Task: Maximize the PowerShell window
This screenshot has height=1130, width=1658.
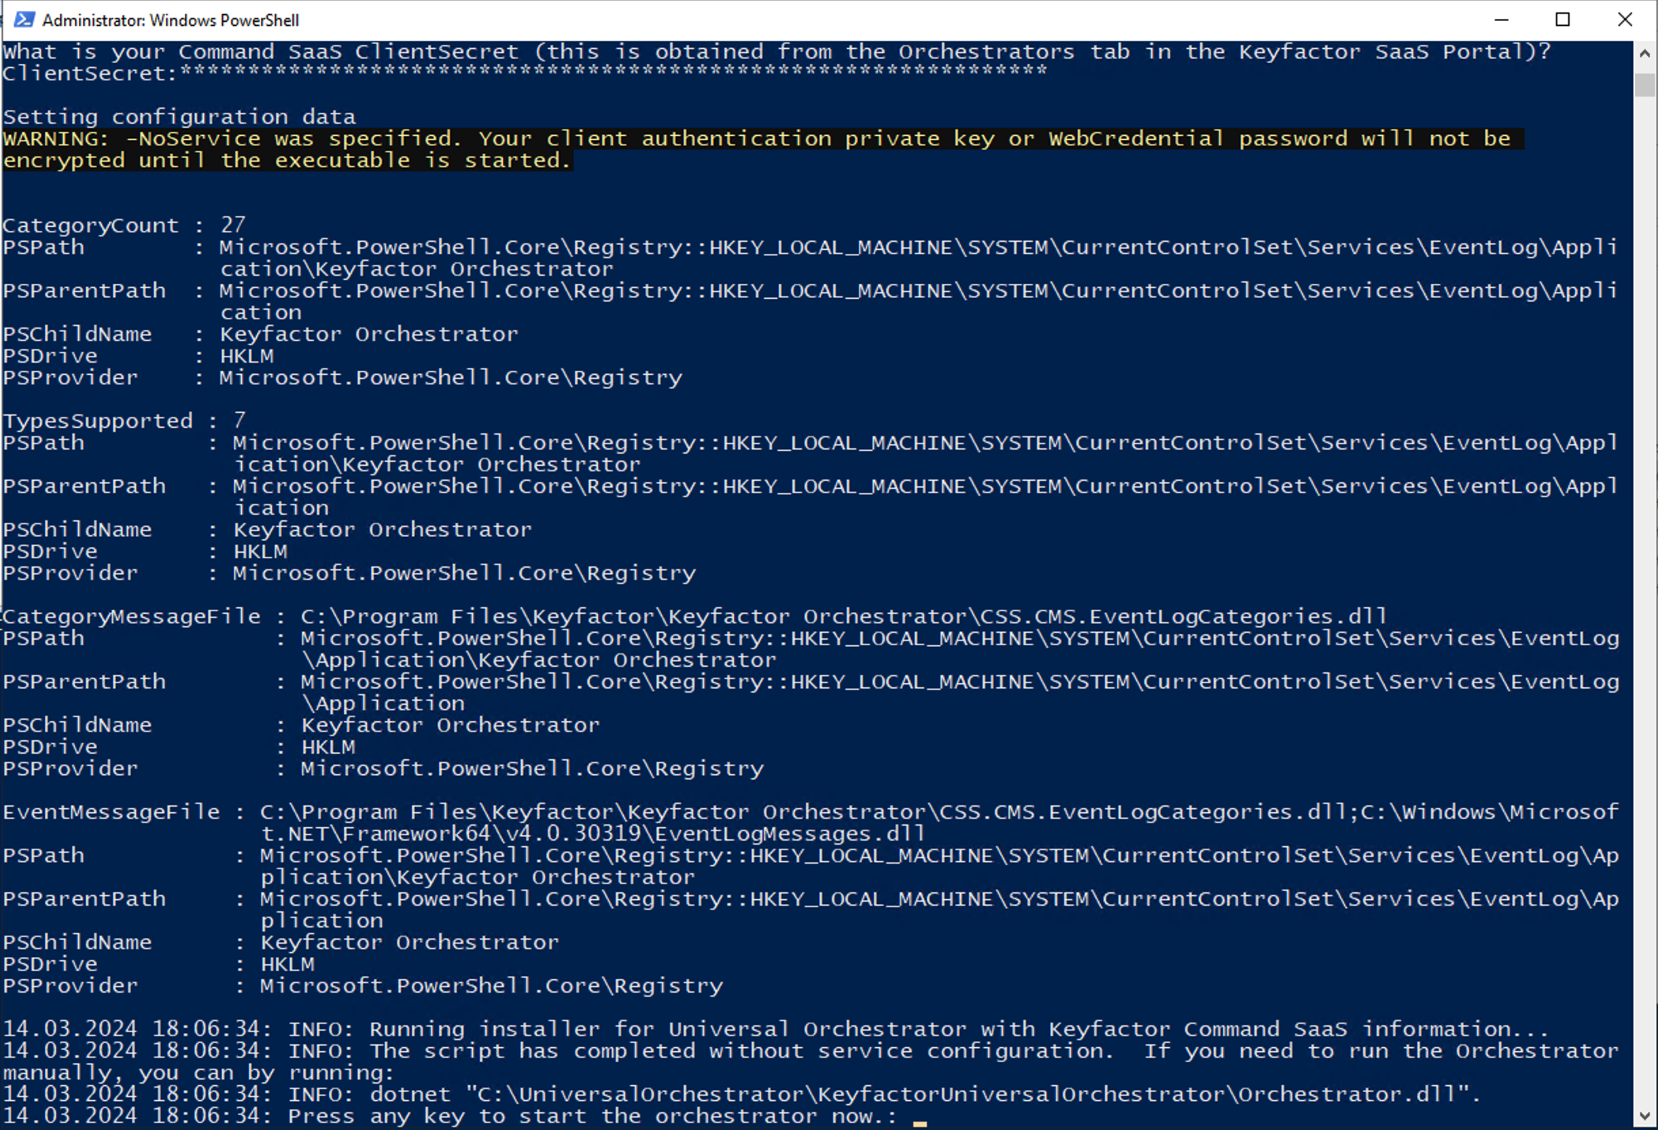Action: coord(1562,19)
